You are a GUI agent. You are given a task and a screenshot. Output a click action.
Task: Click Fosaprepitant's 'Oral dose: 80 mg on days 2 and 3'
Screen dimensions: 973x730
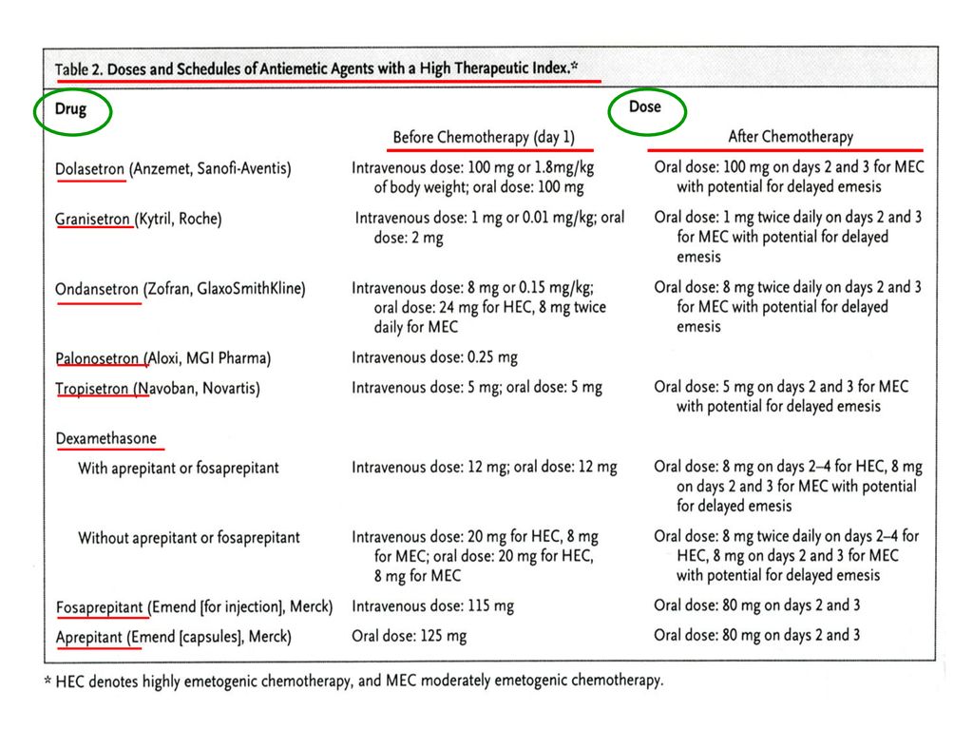757,605
